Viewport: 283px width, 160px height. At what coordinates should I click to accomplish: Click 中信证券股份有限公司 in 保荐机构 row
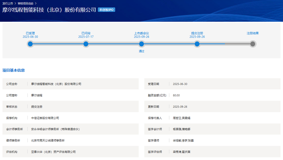pos(45,118)
